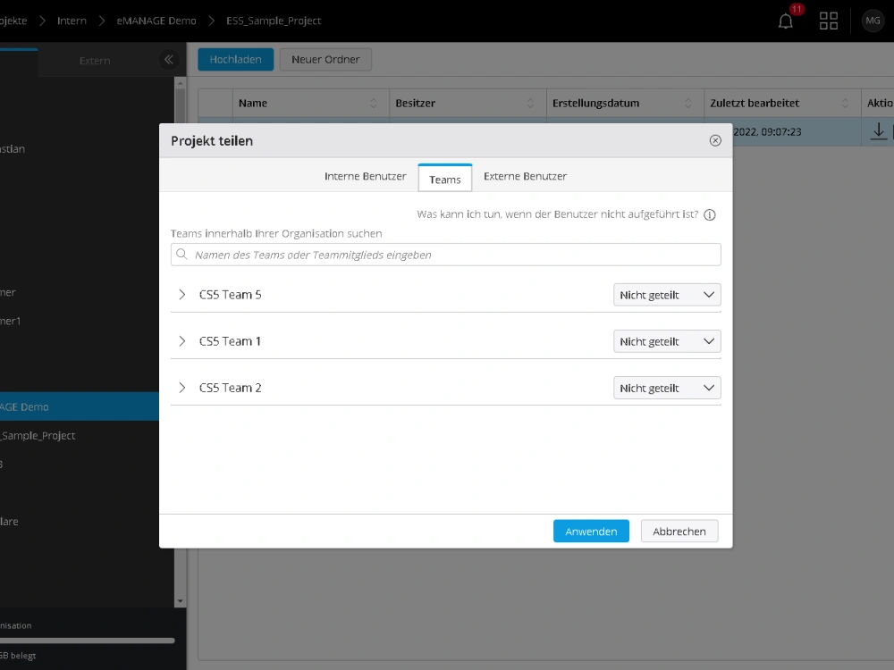Download the highlighted file via arrow icon
This screenshot has width=894, height=670.
point(878,130)
